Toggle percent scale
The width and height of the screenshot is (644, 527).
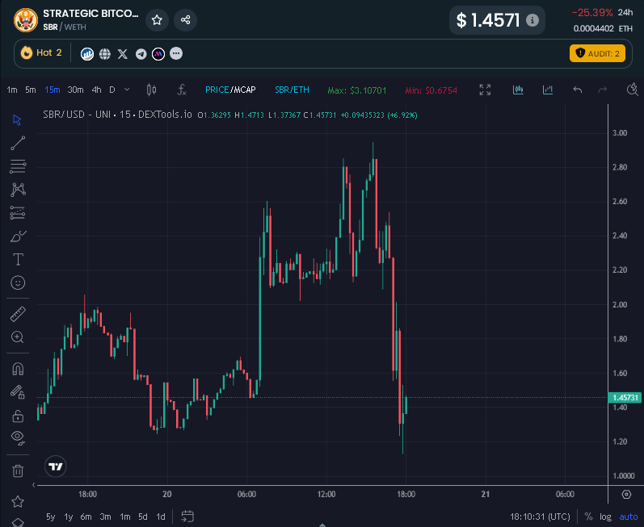pyautogui.click(x=588, y=517)
